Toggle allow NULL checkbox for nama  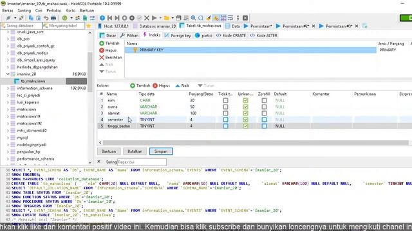point(245,107)
